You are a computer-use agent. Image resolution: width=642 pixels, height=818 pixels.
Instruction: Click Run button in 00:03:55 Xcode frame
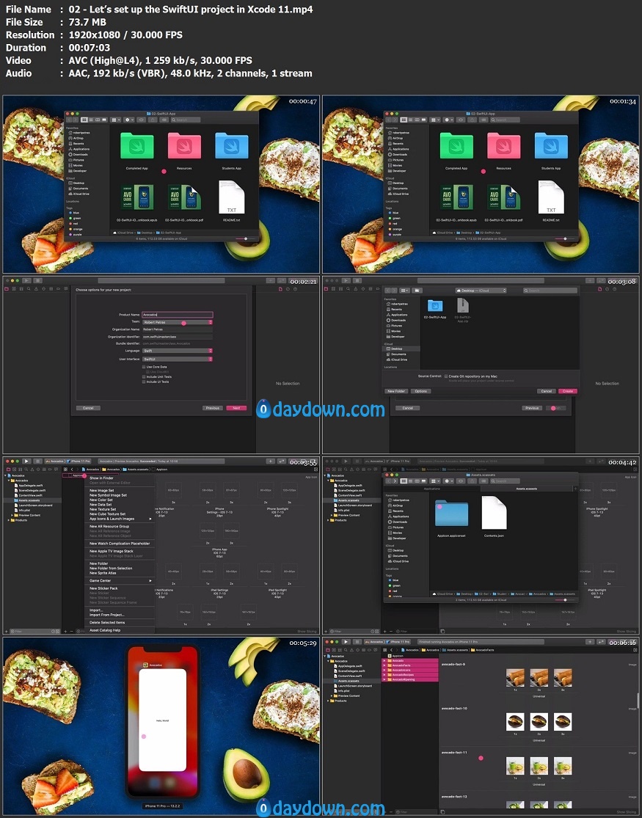(26, 461)
